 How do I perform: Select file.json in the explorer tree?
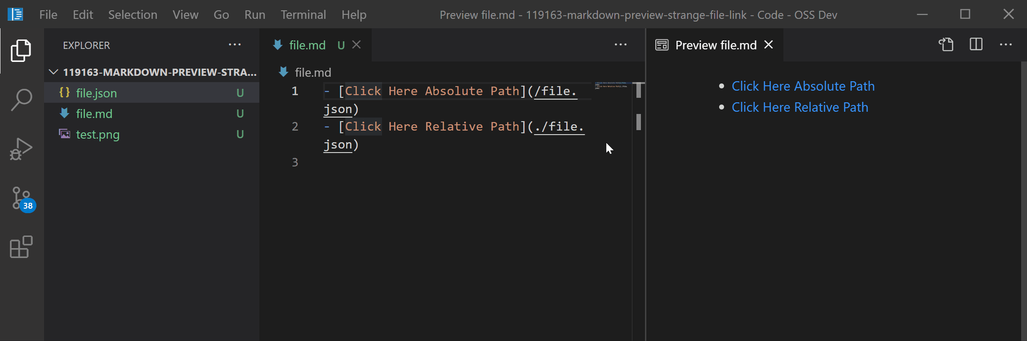[151, 93]
